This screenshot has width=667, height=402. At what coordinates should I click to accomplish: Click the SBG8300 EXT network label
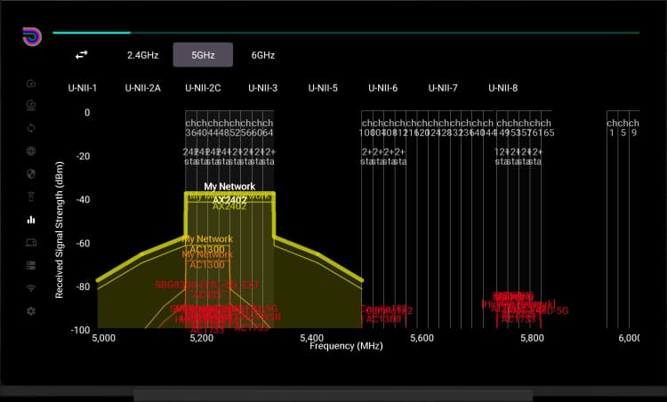pyautogui.click(x=207, y=285)
